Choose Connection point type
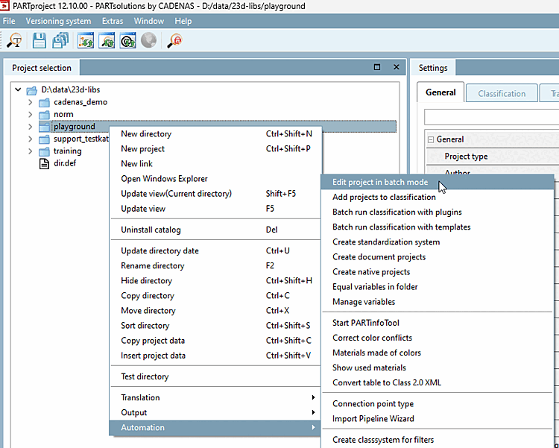Screen dimensions: 559x448 click(438, 404)
